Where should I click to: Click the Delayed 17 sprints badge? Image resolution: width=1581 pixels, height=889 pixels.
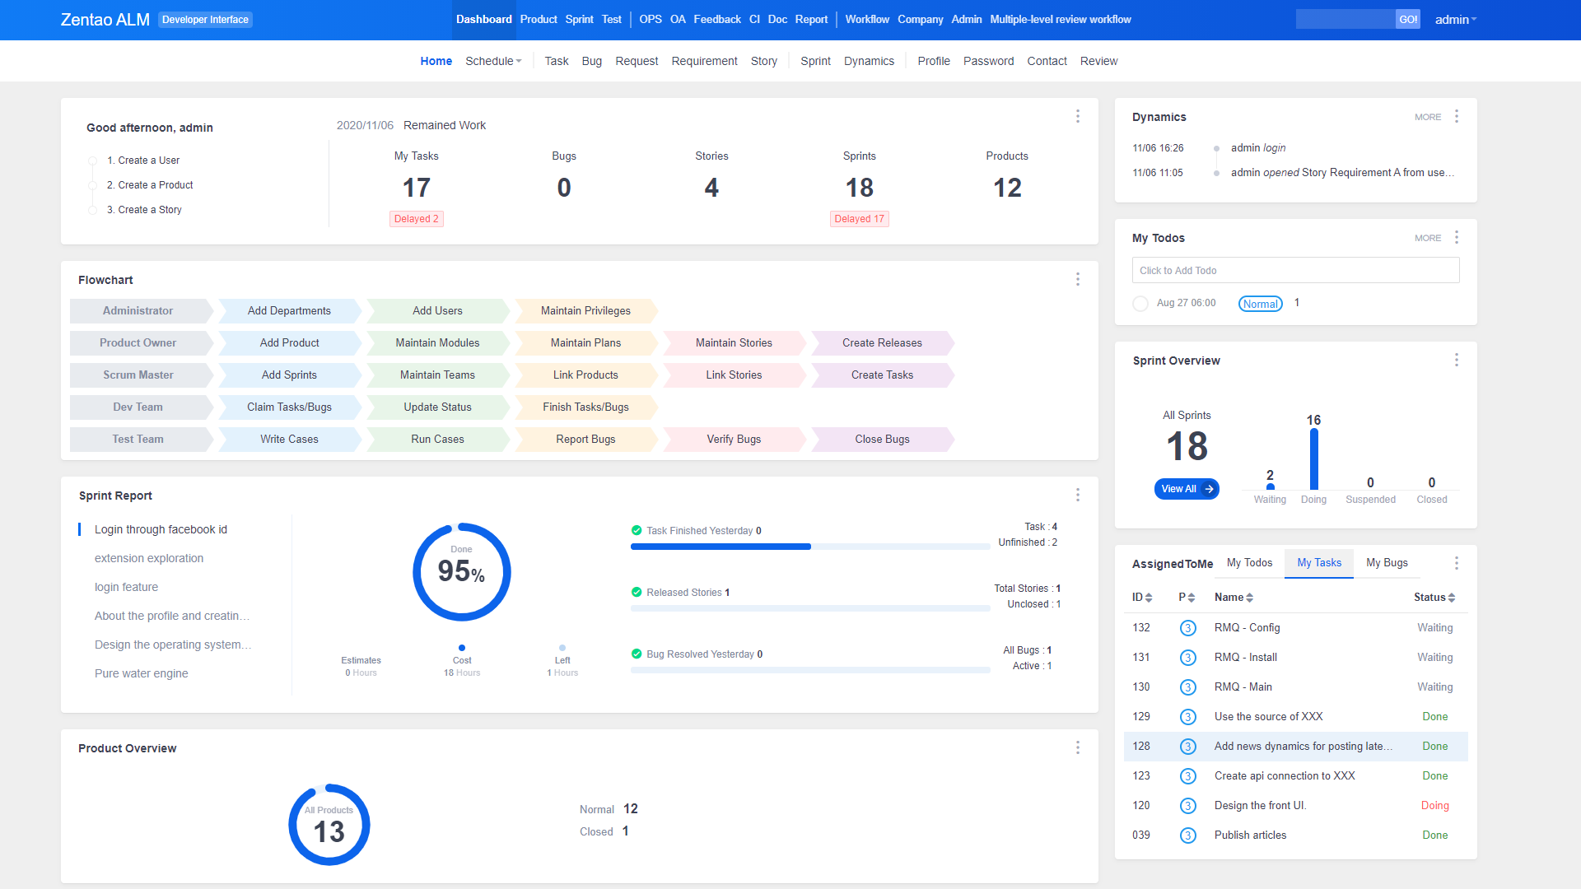point(859,219)
